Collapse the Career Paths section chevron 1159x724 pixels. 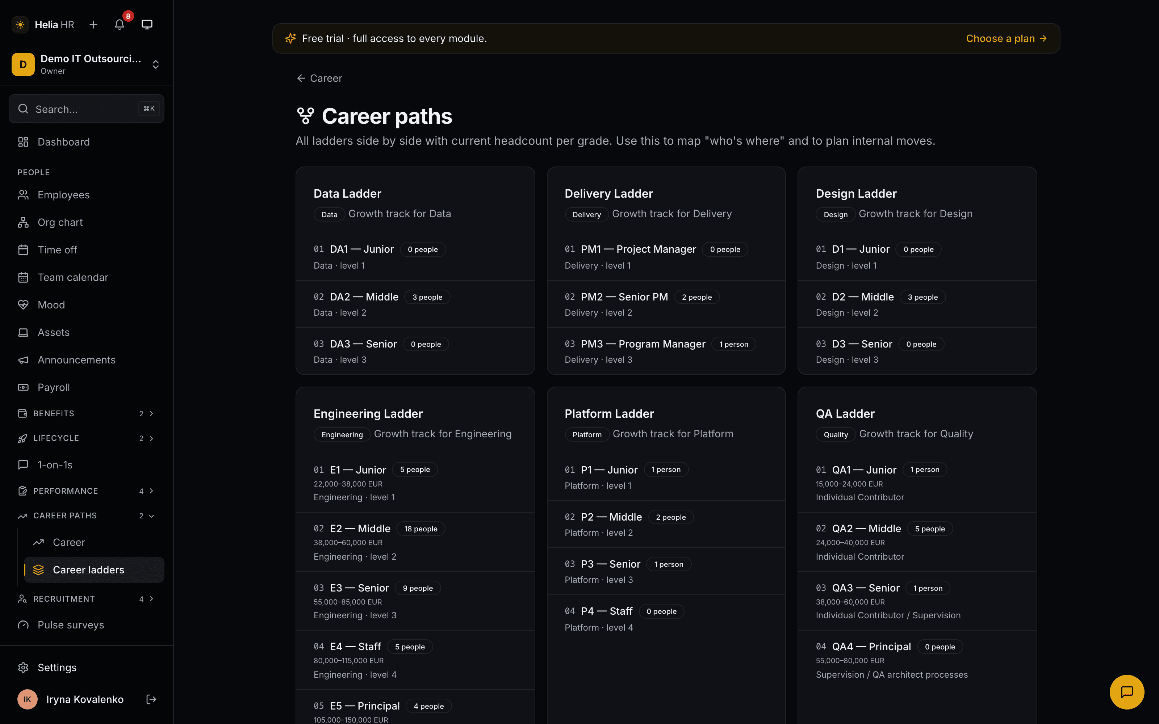coord(151,516)
